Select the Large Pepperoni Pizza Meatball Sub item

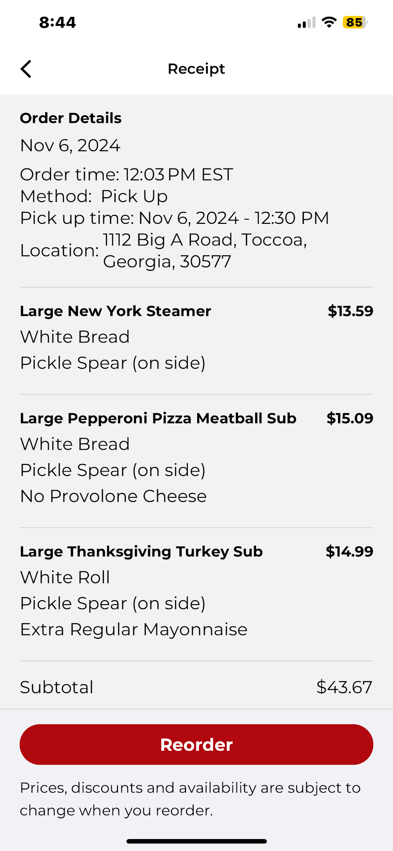tap(158, 418)
